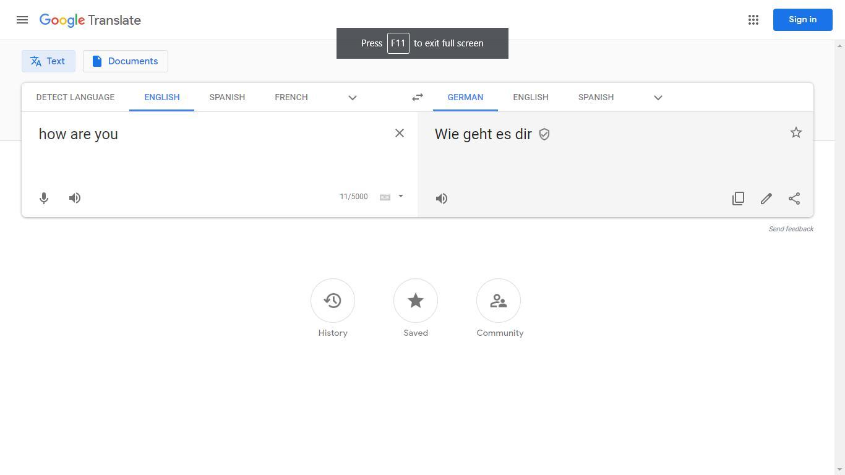Open the virtual keyboard

[385, 197]
